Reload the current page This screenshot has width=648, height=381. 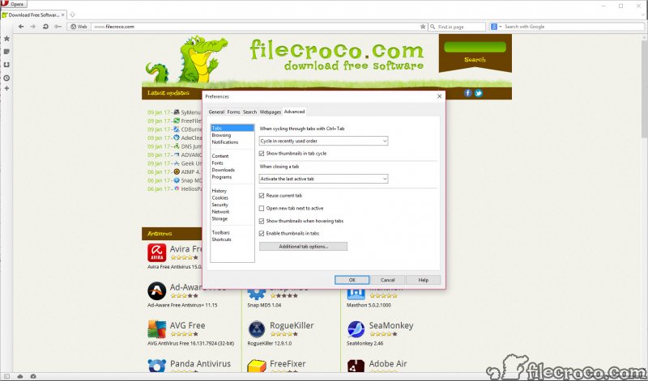click(x=45, y=27)
